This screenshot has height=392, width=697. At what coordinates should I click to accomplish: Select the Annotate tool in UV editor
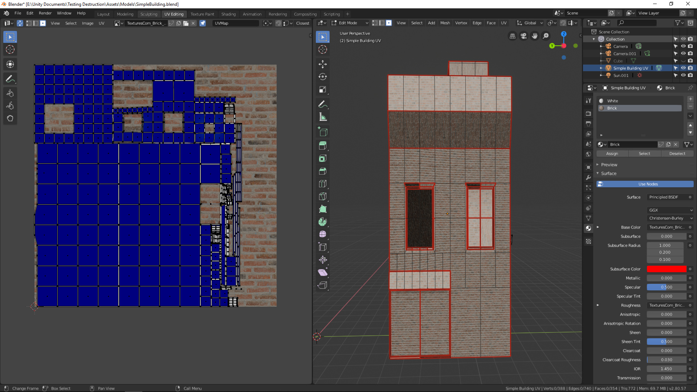[10, 78]
